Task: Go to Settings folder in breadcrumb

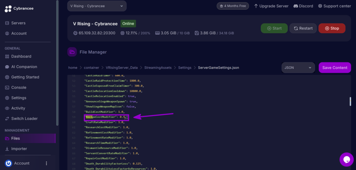Action: click(x=185, y=68)
